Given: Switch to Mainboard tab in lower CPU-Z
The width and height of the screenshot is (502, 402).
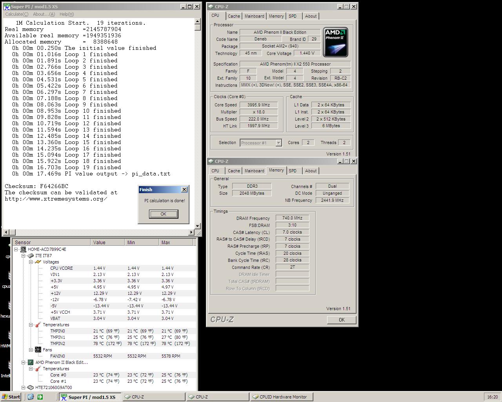Looking at the screenshot, I should [x=254, y=171].
